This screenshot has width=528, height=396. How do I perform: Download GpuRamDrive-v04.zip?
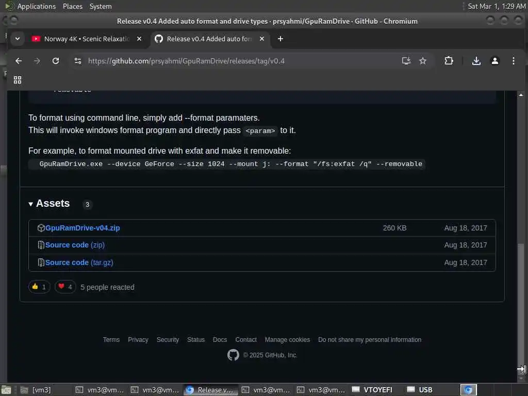(x=82, y=228)
